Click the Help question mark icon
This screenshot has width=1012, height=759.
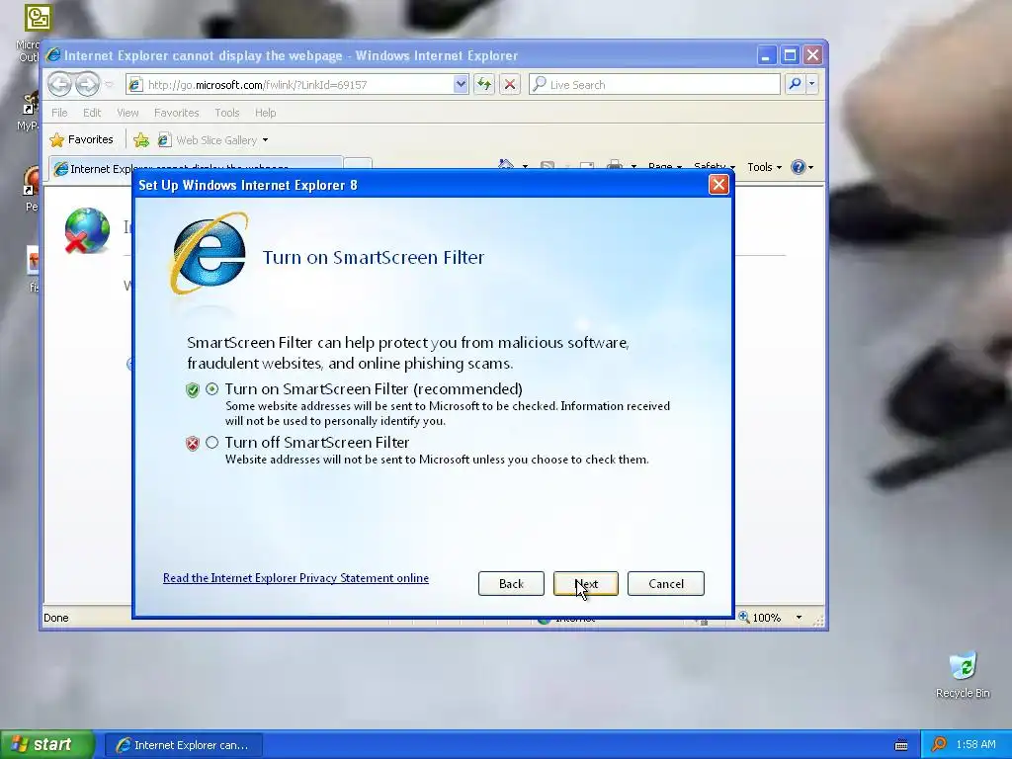(x=799, y=167)
